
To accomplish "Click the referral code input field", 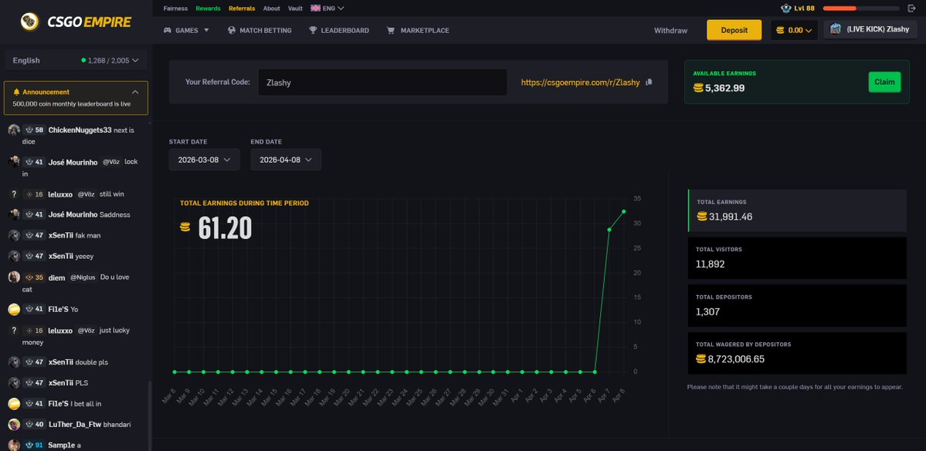I will (x=382, y=82).
